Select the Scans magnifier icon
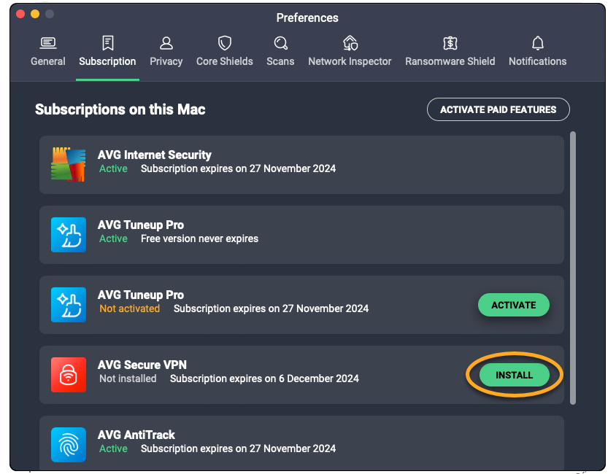 280,43
